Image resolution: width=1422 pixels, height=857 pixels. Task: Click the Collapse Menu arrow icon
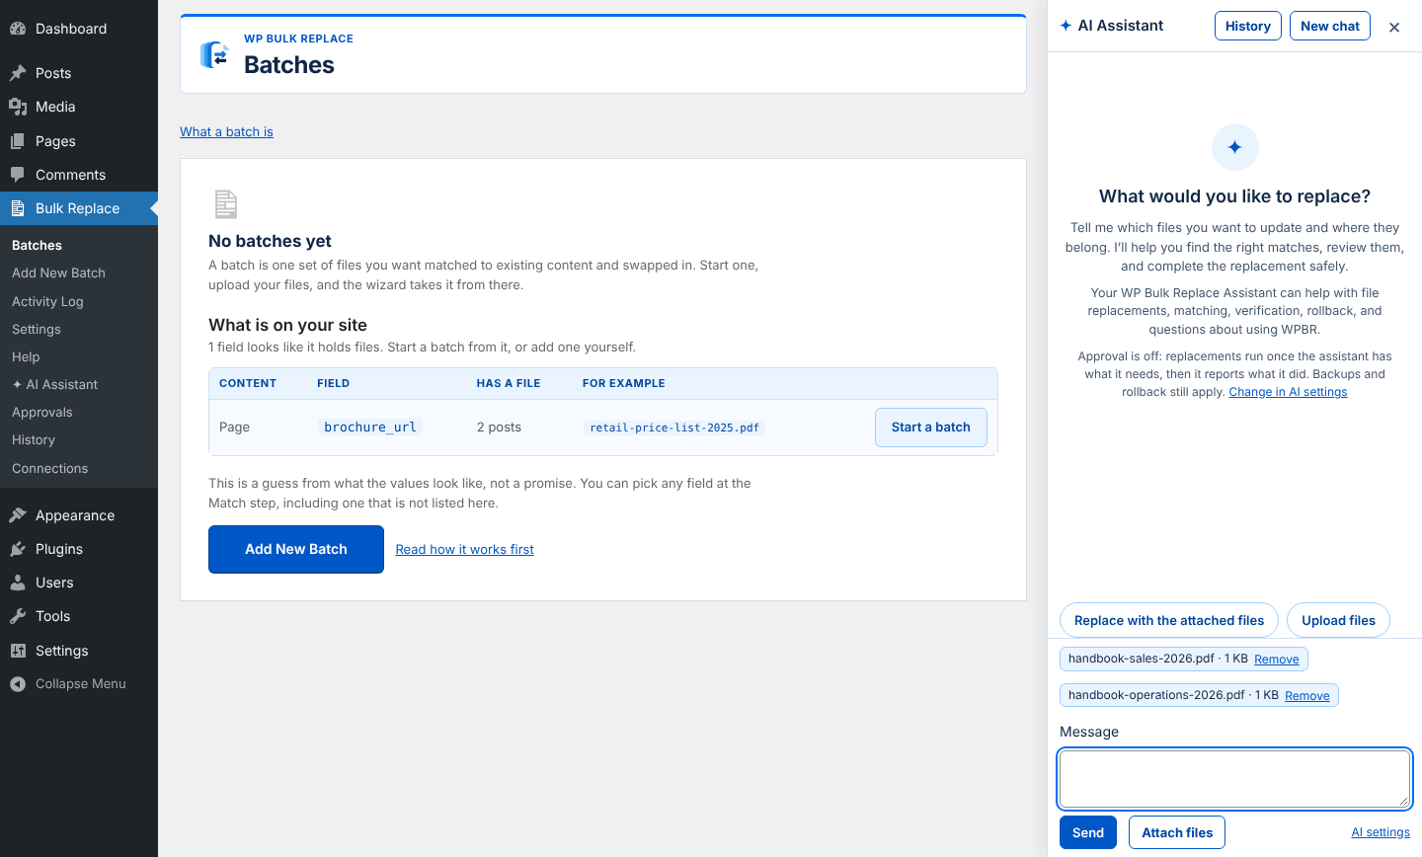pos(18,684)
